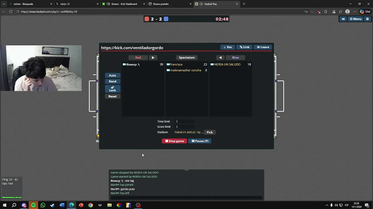Open Windows search

pos(14,205)
